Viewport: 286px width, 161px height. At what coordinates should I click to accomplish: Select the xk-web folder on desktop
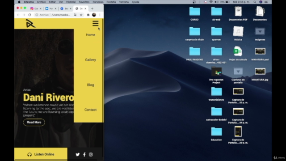click(x=216, y=12)
